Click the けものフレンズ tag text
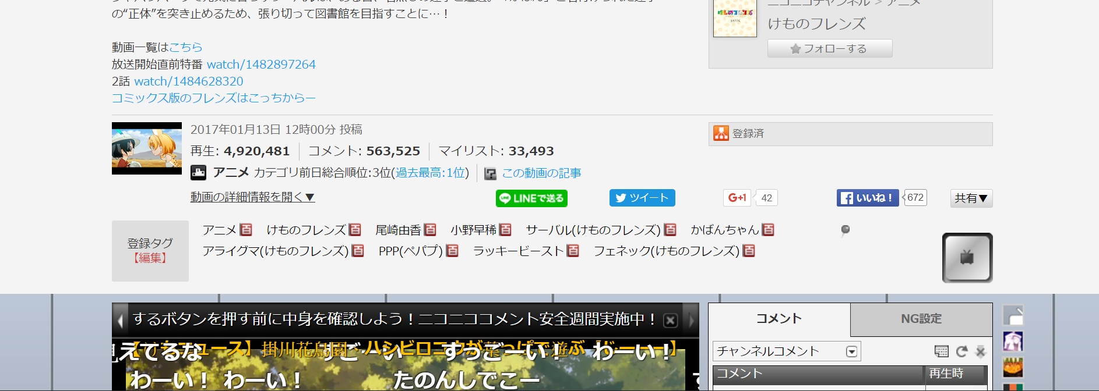The height and width of the screenshot is (391, 1099). [x=306, y=230]
